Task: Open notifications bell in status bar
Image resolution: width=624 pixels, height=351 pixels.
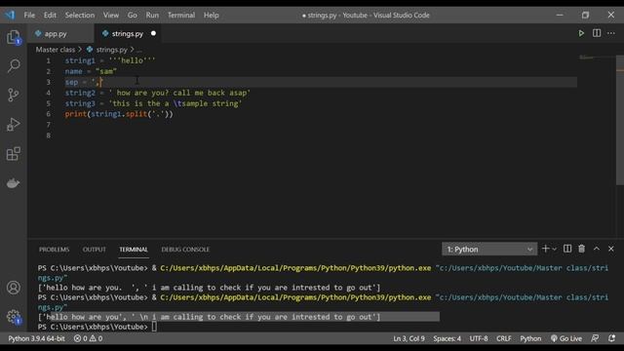Action: (611, 338)
